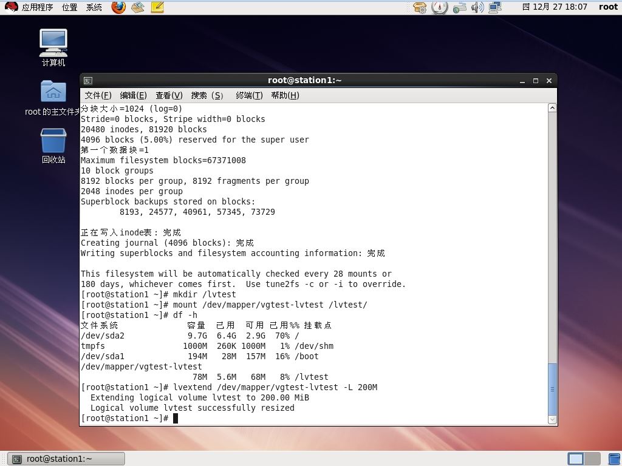Screen dimensions: 622x466
Task: Open the terminal 帮助(H) menu
Action: tap(285, 95)
